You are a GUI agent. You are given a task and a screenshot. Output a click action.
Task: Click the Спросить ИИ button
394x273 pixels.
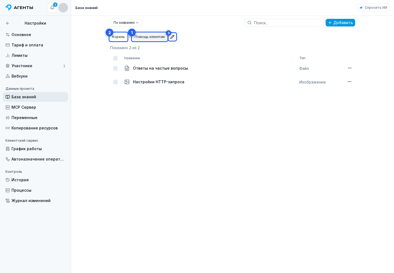(x=373, y=8)
